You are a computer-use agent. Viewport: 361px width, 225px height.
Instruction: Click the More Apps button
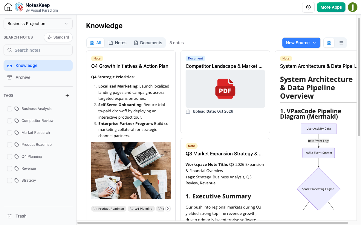pos(331,7)
